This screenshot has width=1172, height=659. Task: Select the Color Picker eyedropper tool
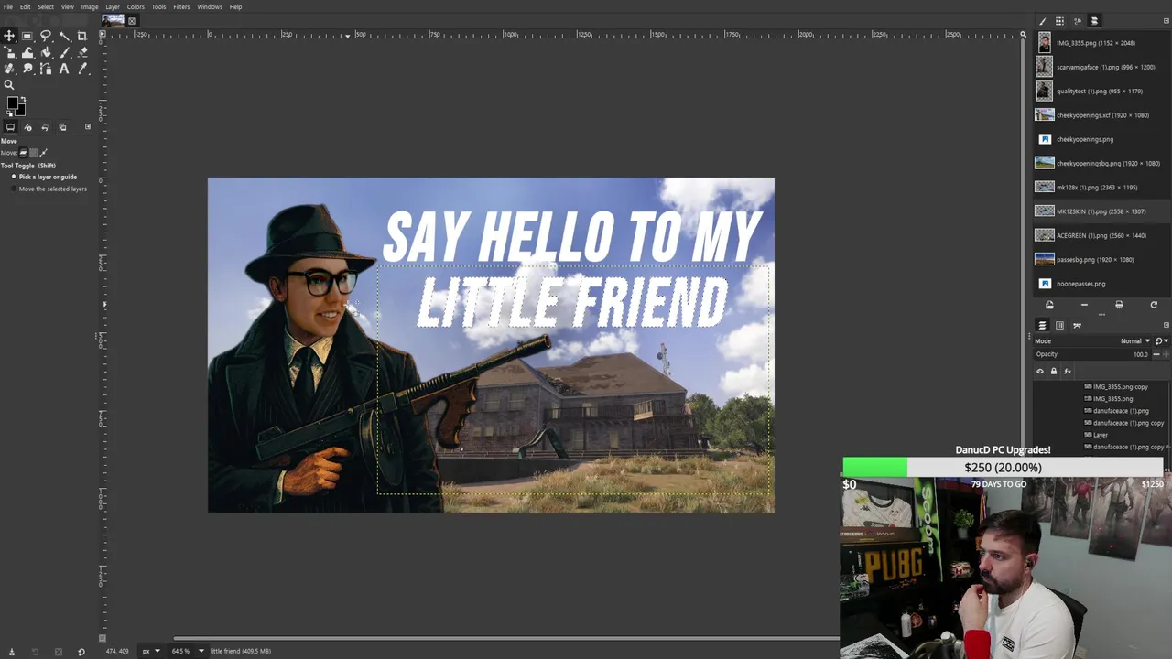tap(82, 69)
